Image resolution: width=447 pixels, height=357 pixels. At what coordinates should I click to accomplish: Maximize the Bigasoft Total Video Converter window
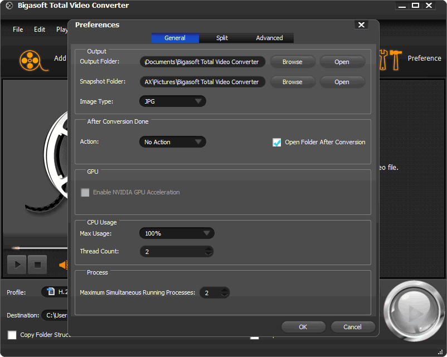(415, 6)
